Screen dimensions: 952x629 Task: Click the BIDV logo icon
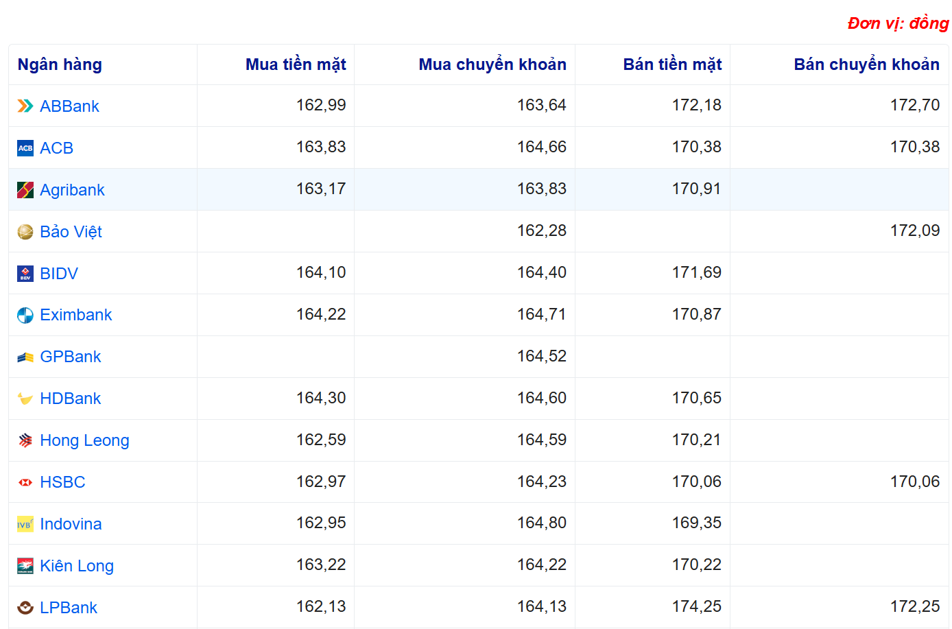point(25,274)
